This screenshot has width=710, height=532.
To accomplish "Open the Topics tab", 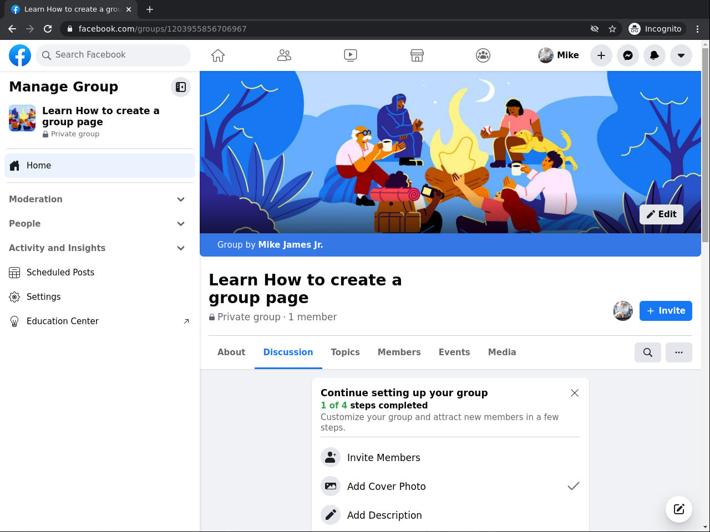I will 346,352.
